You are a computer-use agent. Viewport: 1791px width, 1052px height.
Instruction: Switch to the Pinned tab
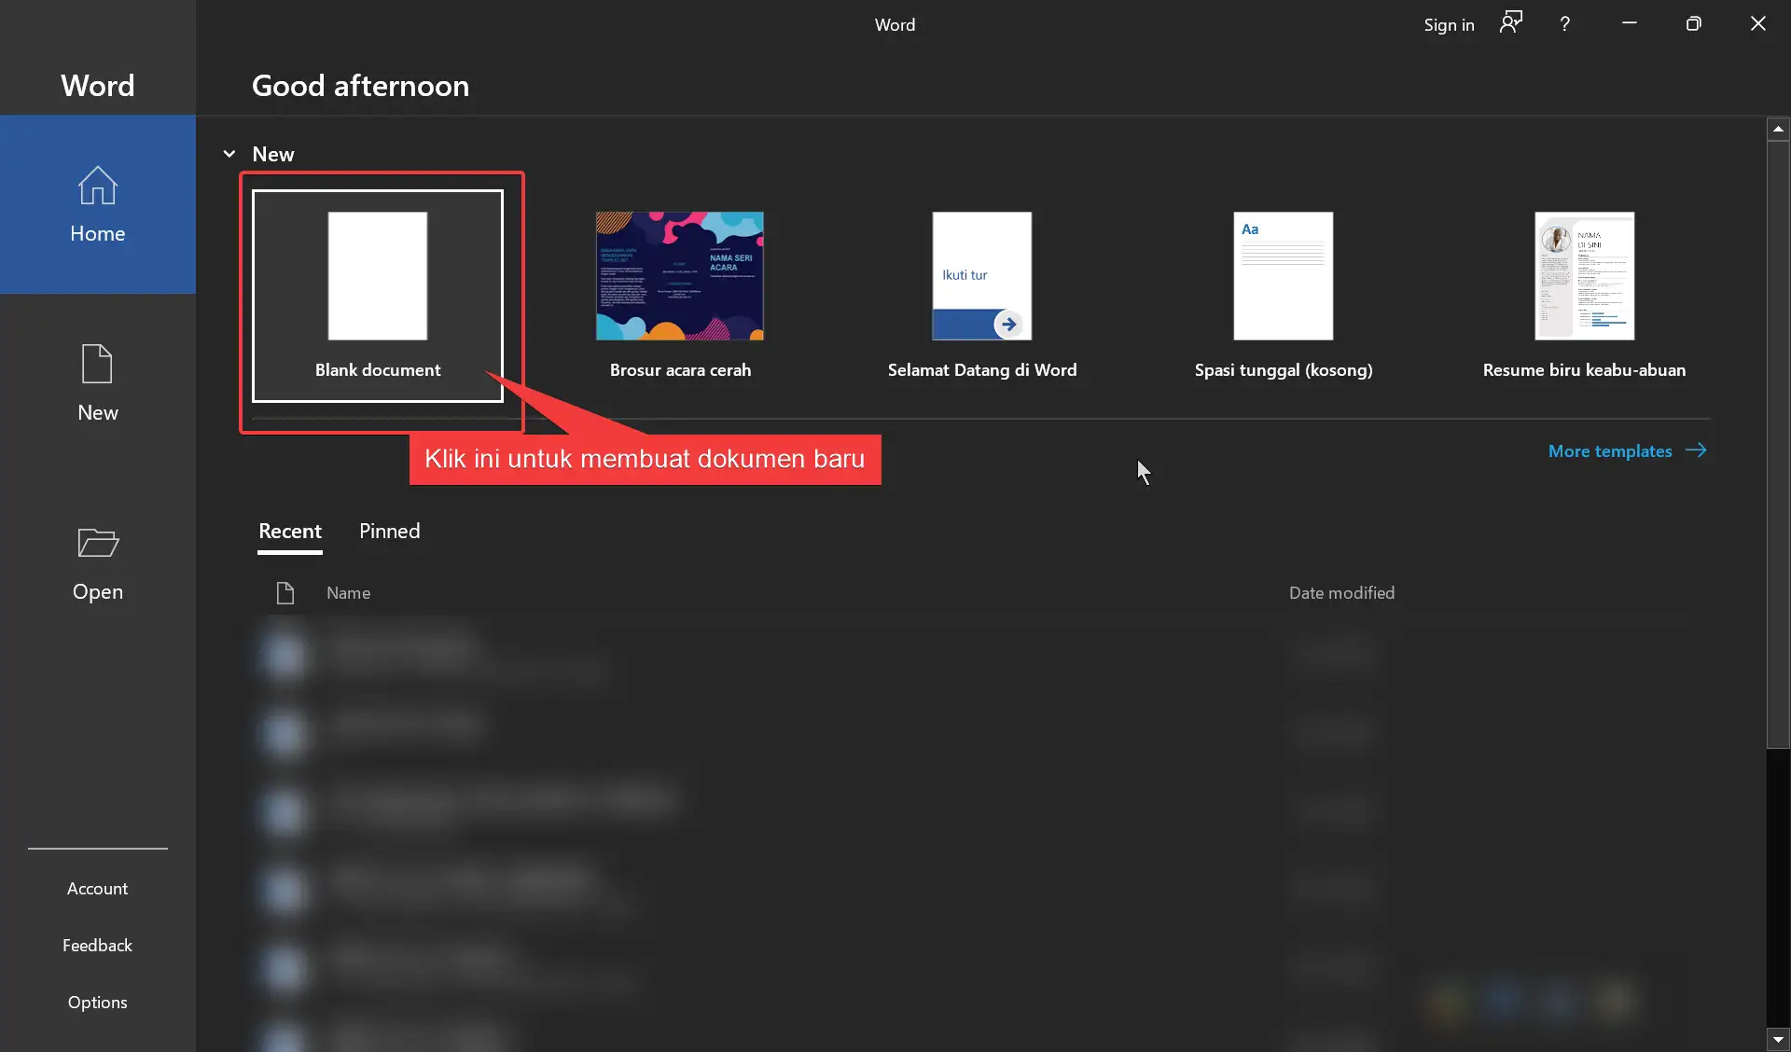click(x=389, y=532)
